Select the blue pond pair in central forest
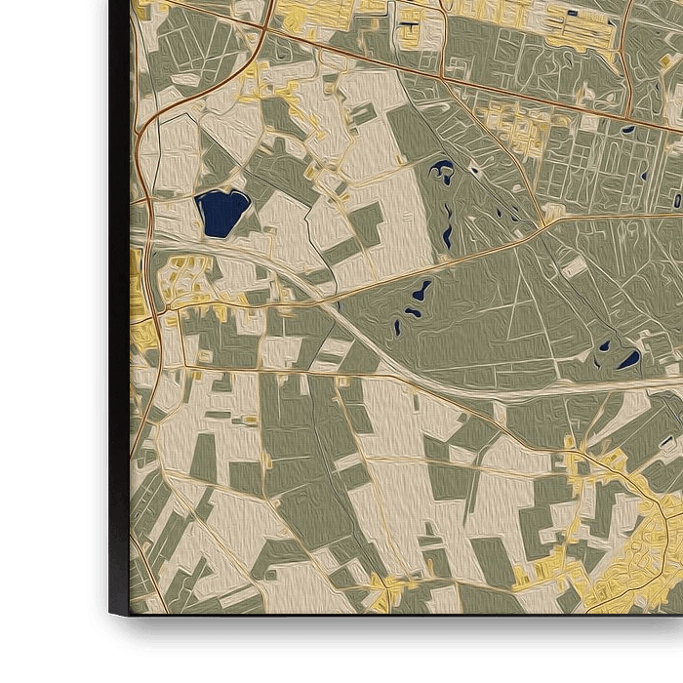683x683 pixels. (419, 298)
